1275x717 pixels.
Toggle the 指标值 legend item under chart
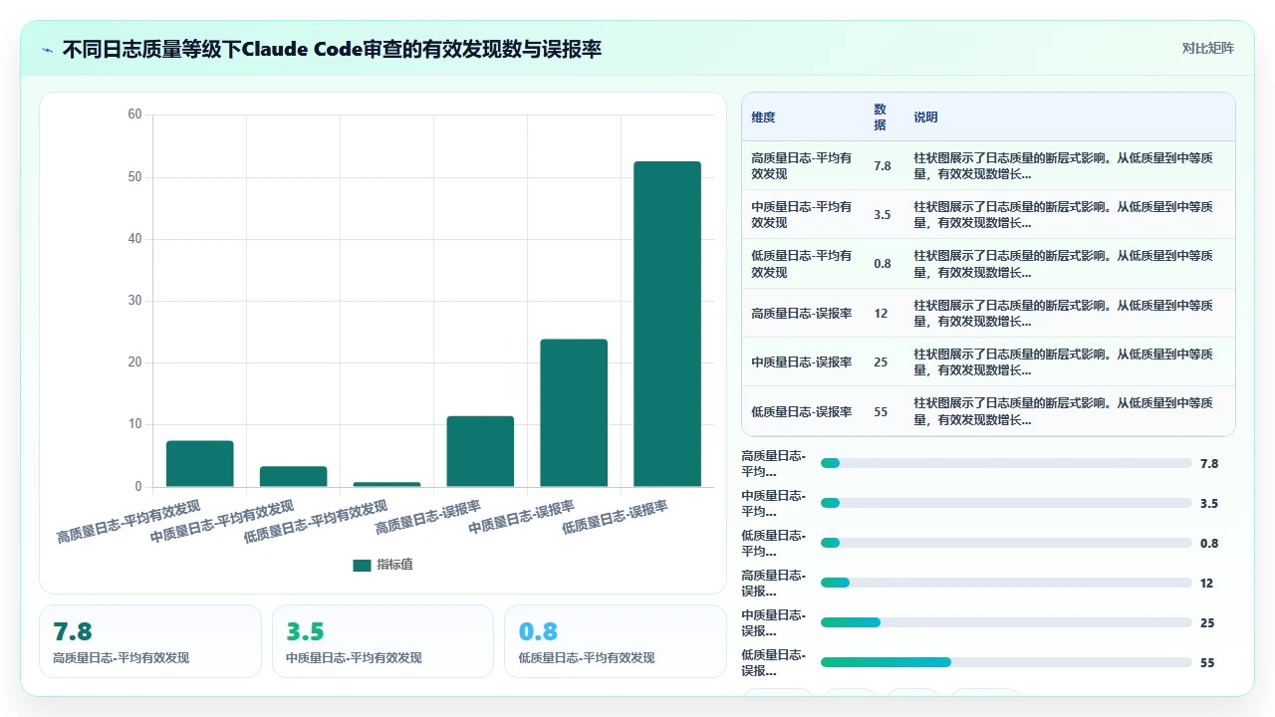tap(383, 565)
